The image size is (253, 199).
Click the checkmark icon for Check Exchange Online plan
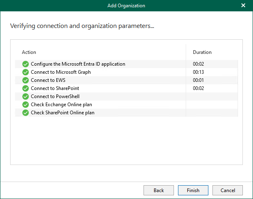pos(26,105)
